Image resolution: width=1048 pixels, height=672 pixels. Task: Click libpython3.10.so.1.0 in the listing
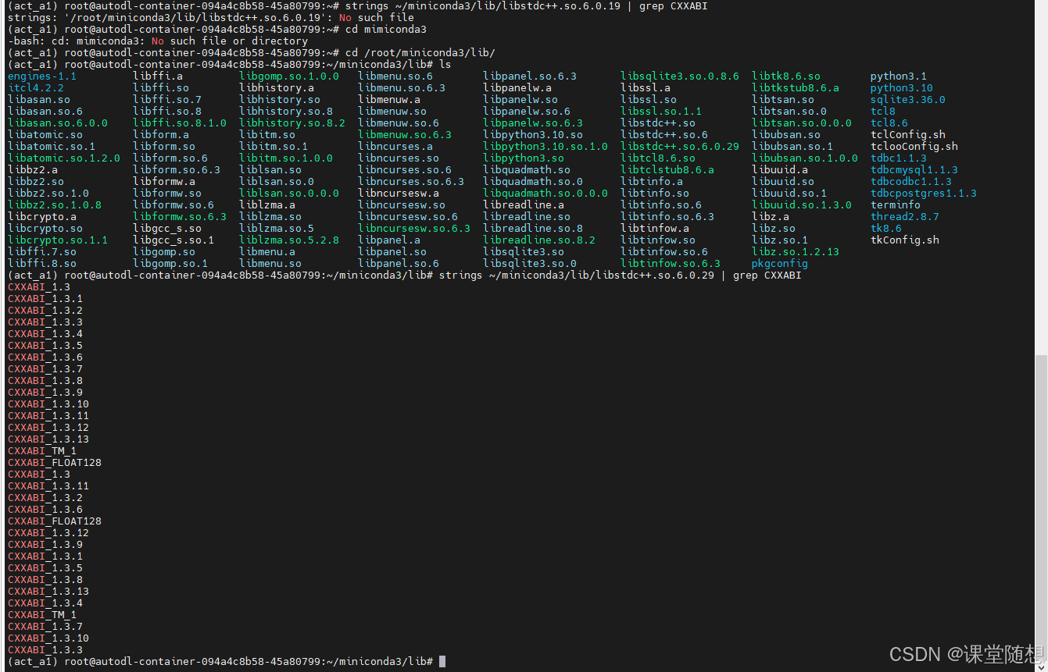tap(545, 147)
